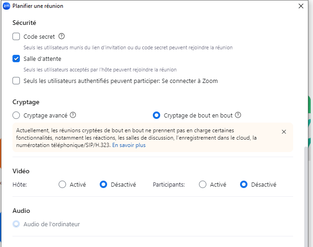313x247 pixels.
Task: Open help icon next to Cryptage avancé
Action: click(72, 115)
